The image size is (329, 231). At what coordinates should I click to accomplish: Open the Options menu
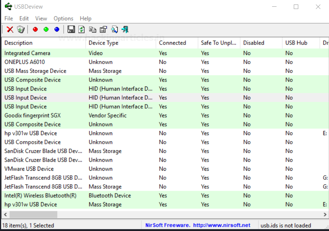tap(63, 18)
